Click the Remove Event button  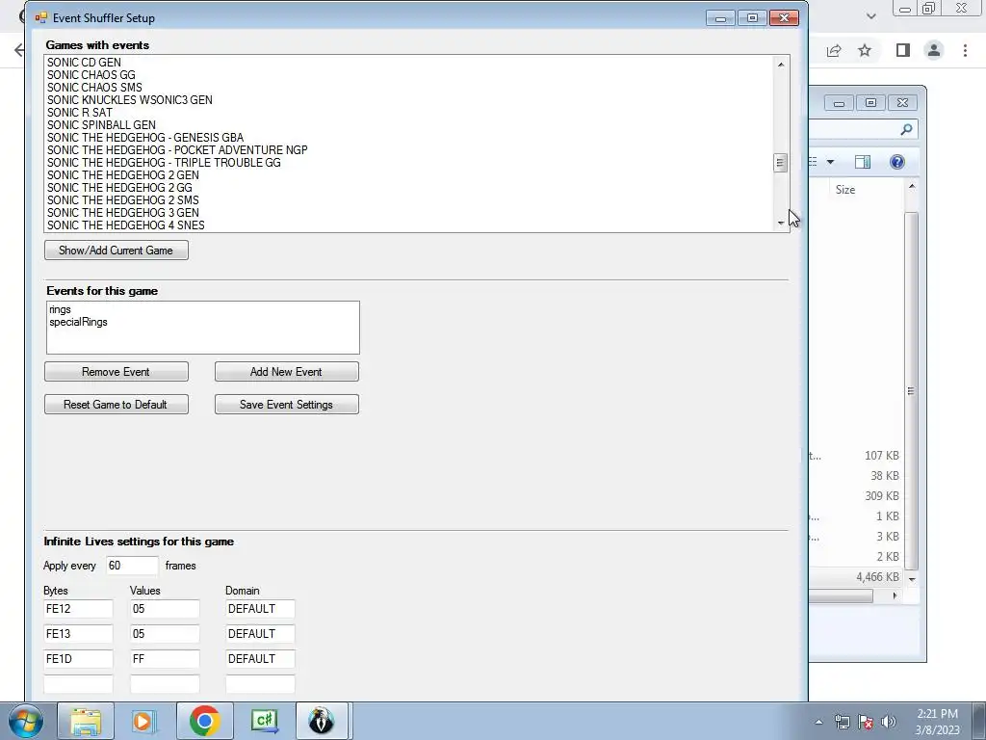click(117, 372)
